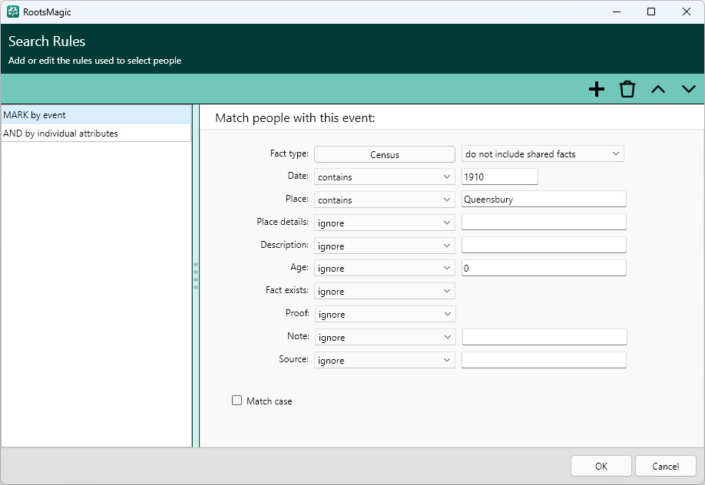Open the Date condition dropdown

pyautogui.click(x=385, y=177)
